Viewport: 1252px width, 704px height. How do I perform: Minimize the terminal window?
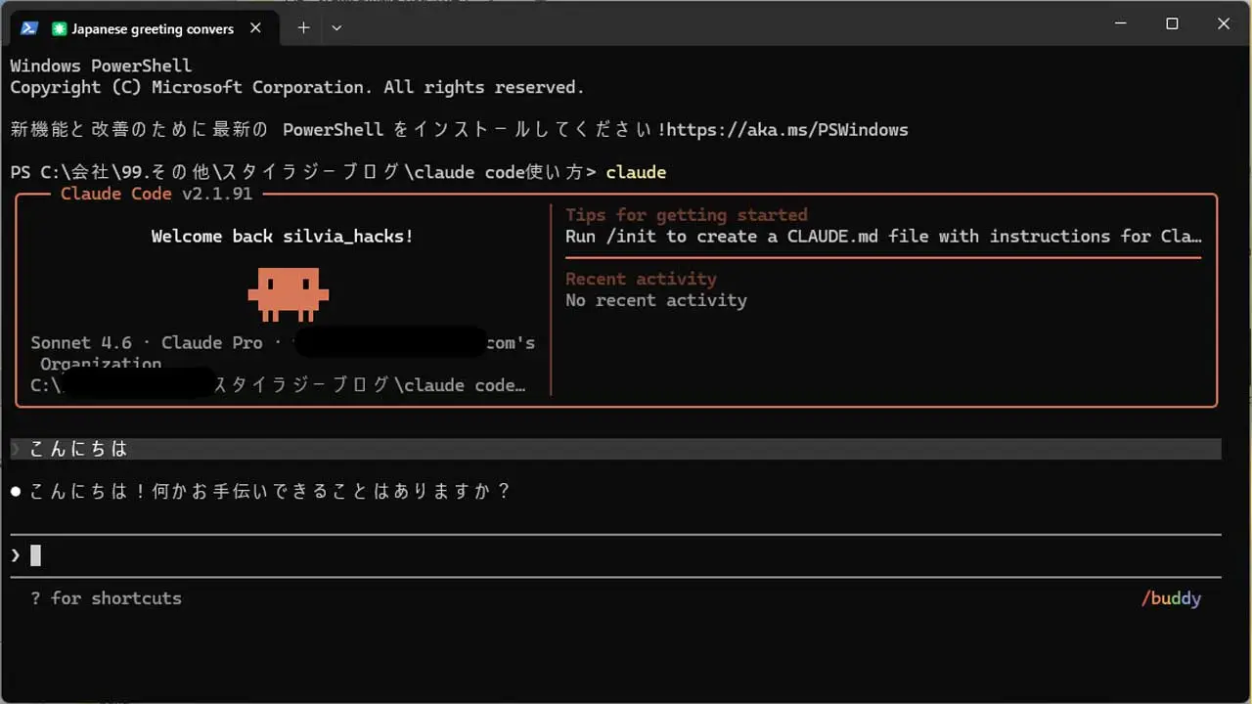coord(1119,24)
